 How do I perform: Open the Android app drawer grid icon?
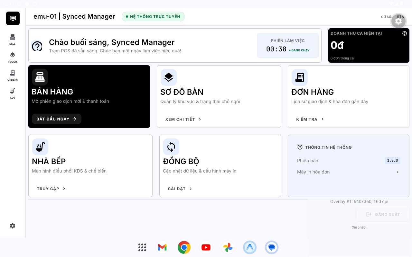coord(142,247)
